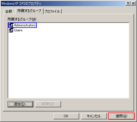This screenshot has height=122, width=137.
Task: Click the dialog title bar text
Action: click(21, 4)
